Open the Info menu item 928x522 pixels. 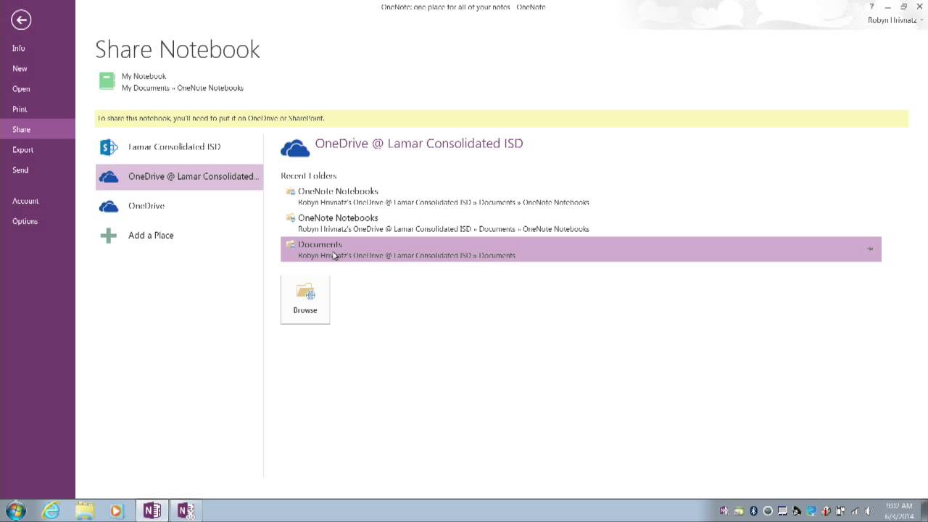18,49
